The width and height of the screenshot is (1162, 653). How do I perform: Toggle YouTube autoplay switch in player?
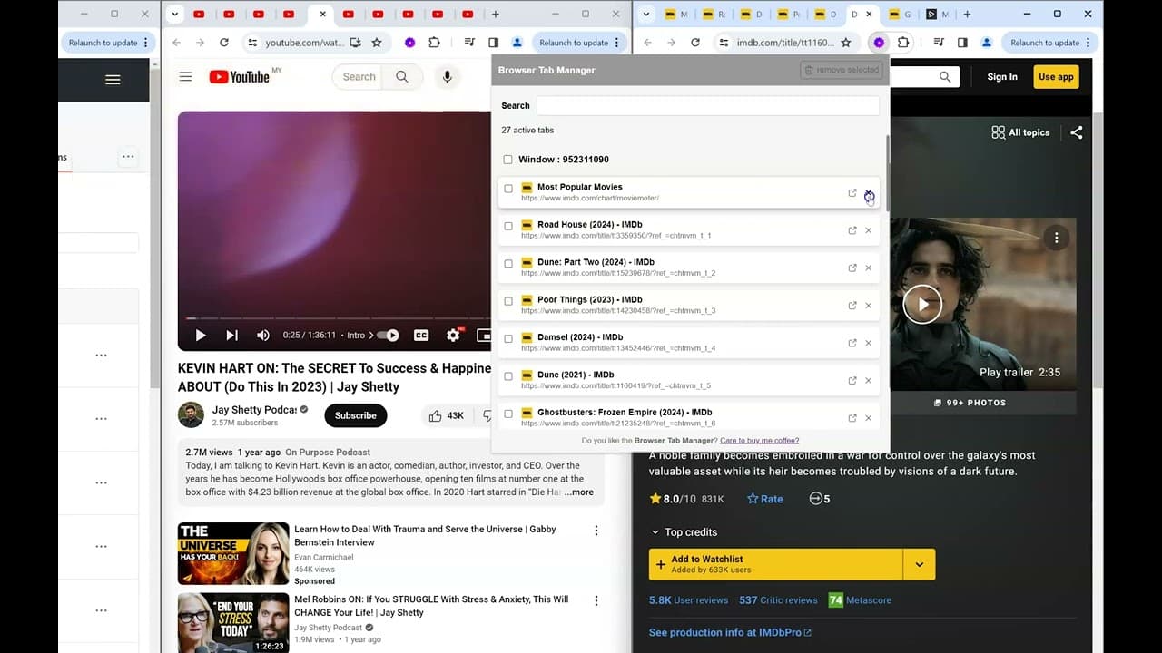click(x=389, y=336)
